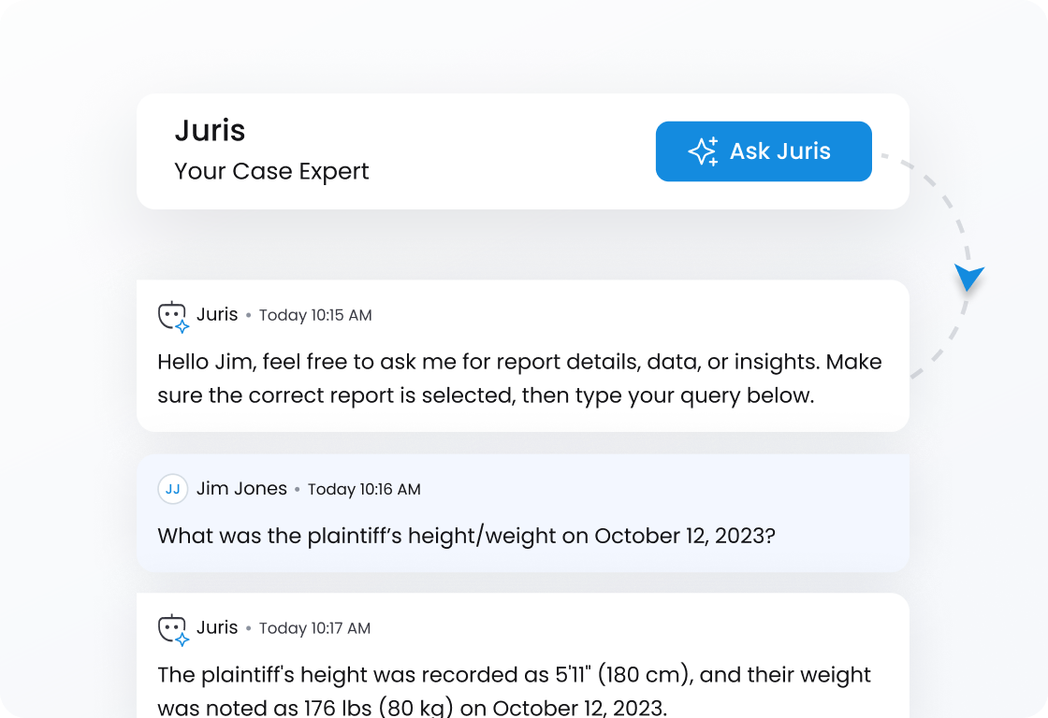Viewport: 1048px width, 718px height.
Task: Click the line mentioning 176 lbs weight
Action: click(x=412, y=708)
